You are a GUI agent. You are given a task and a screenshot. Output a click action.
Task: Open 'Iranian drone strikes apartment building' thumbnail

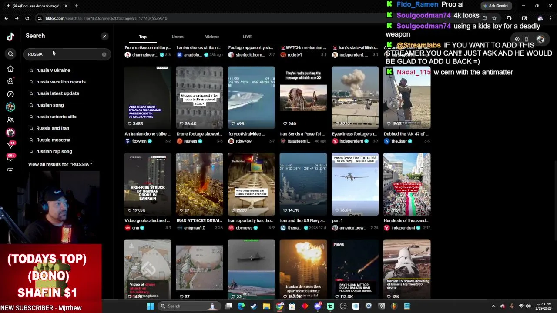pos(303,269)
